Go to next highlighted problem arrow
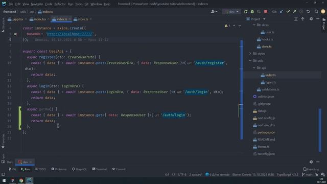Viewport: 327px width, 184px height. click(240, 26)
